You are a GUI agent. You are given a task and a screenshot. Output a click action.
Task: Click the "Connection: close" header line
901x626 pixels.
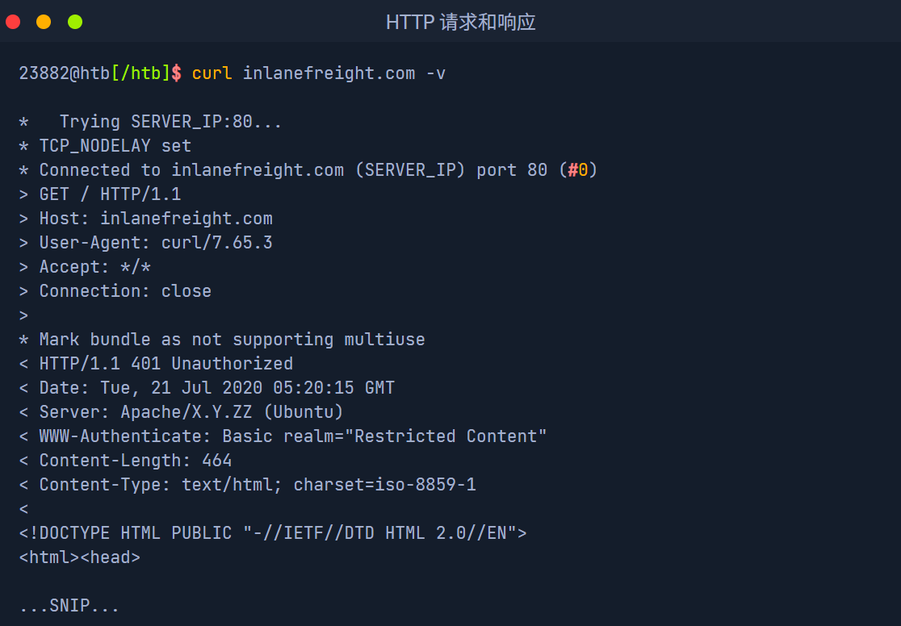[x=125, y=291]
